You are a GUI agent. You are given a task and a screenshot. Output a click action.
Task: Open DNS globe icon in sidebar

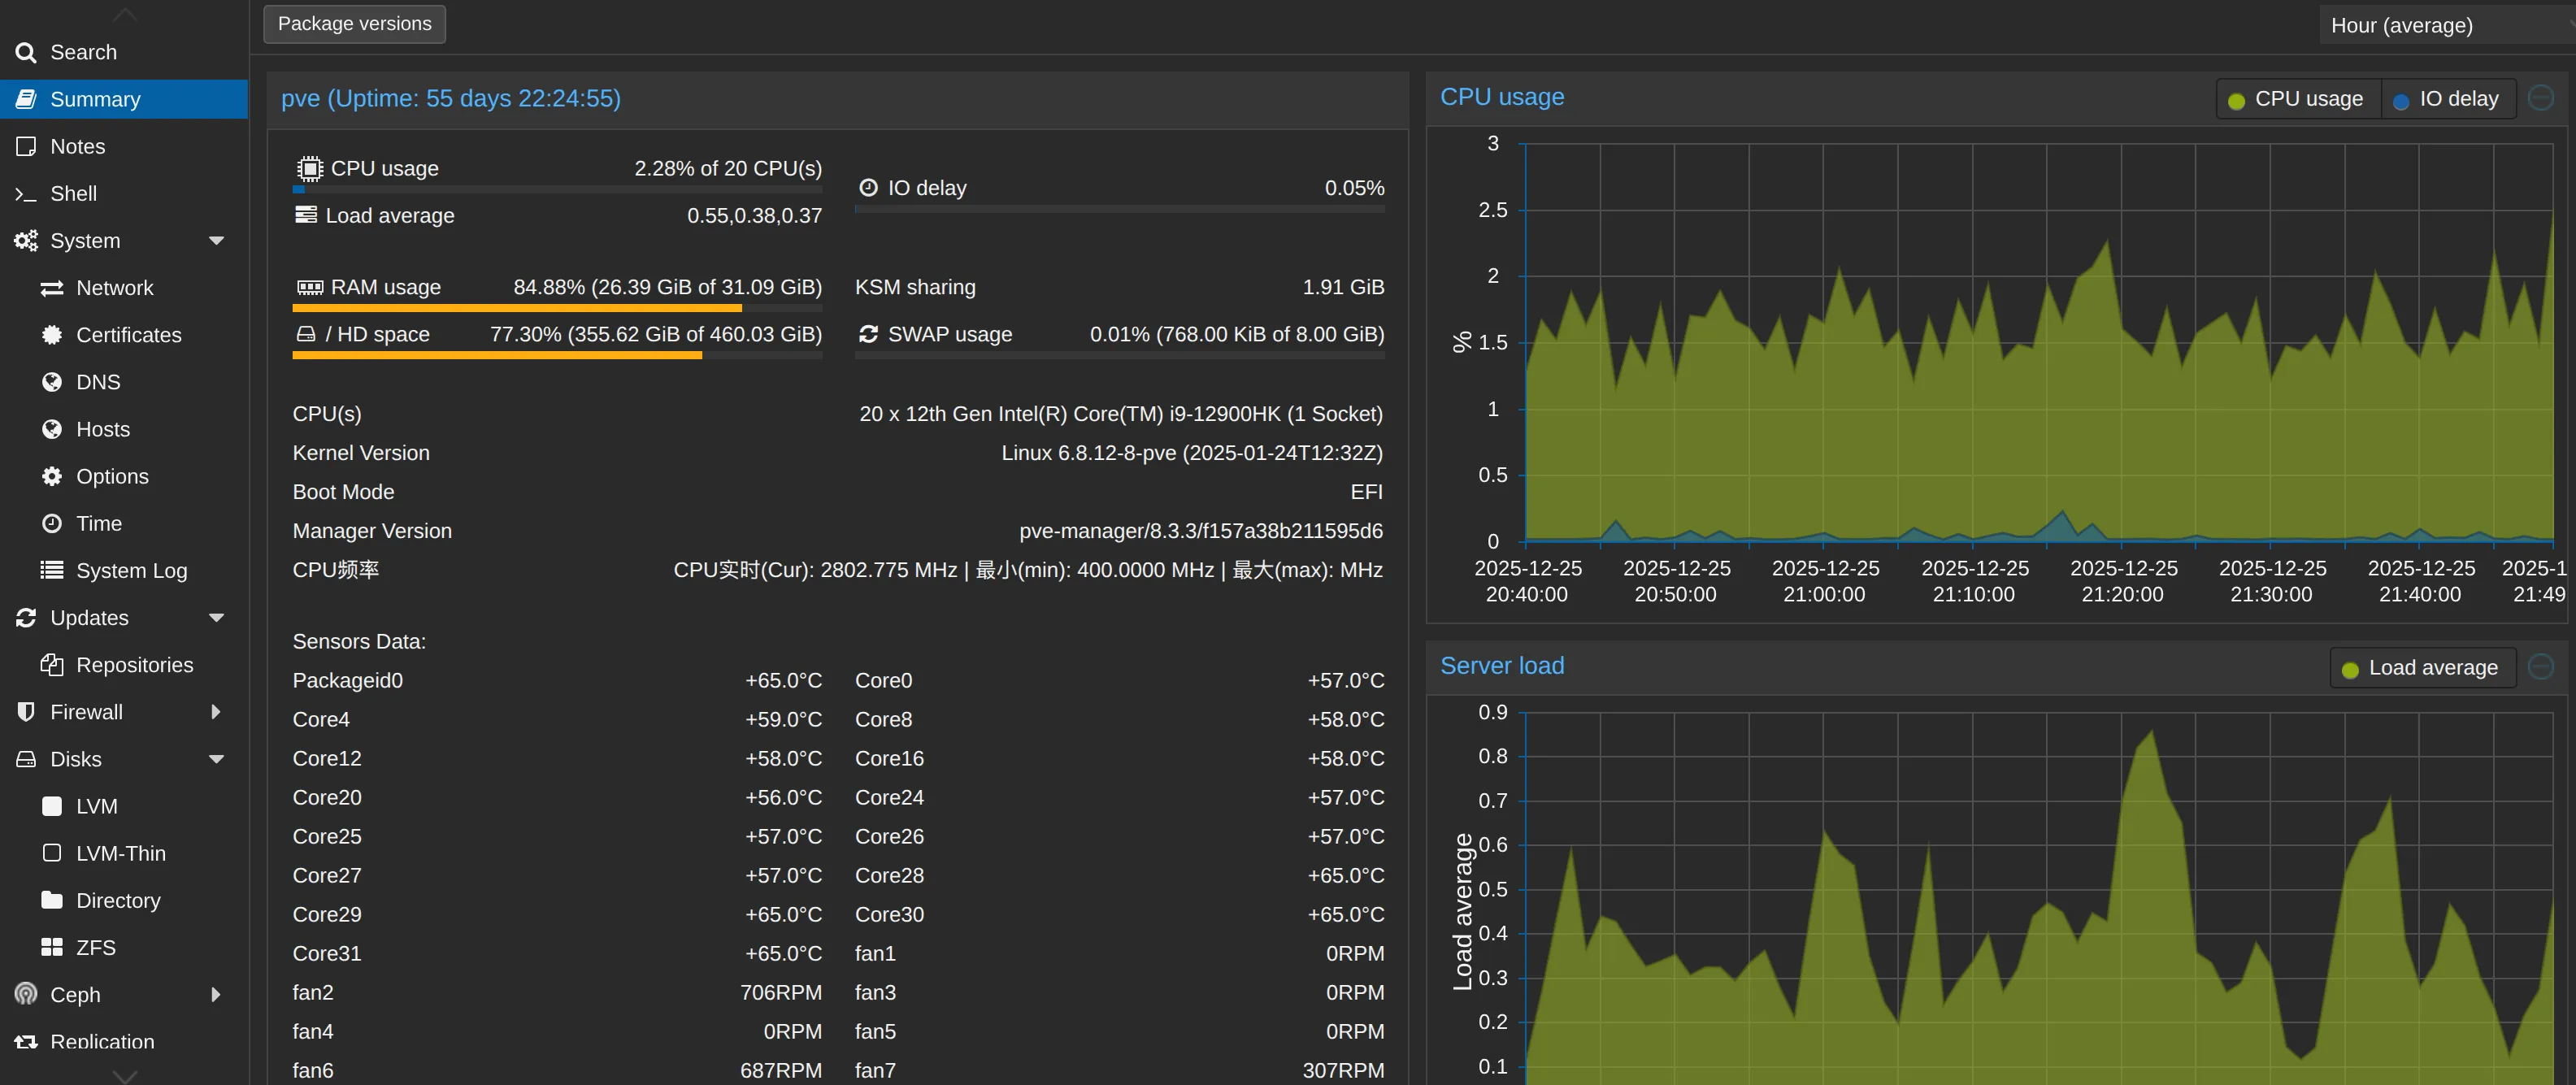52,382
